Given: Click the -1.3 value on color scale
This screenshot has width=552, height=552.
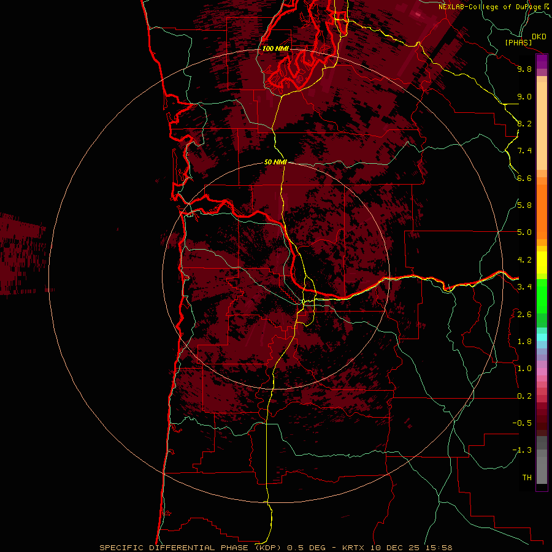Looking at the screenshot, I should 522,450.
